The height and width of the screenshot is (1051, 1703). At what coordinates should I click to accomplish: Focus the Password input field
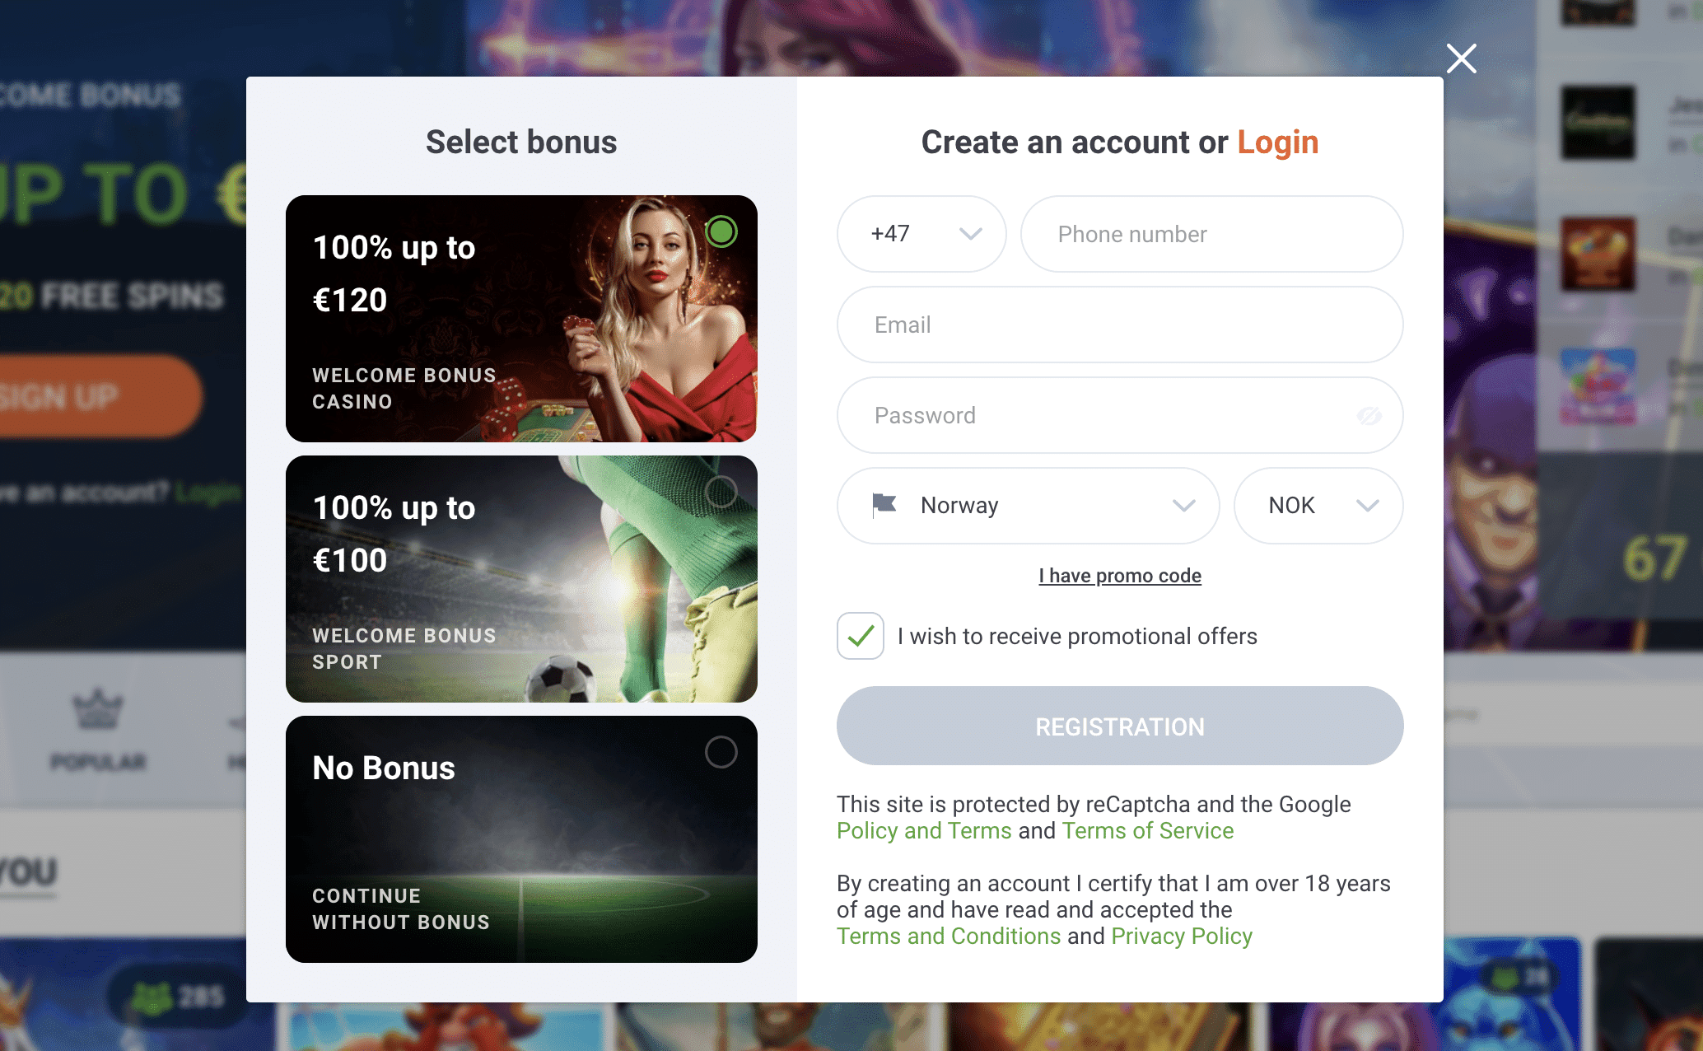pyautogui.click(x=1095, y=415)
